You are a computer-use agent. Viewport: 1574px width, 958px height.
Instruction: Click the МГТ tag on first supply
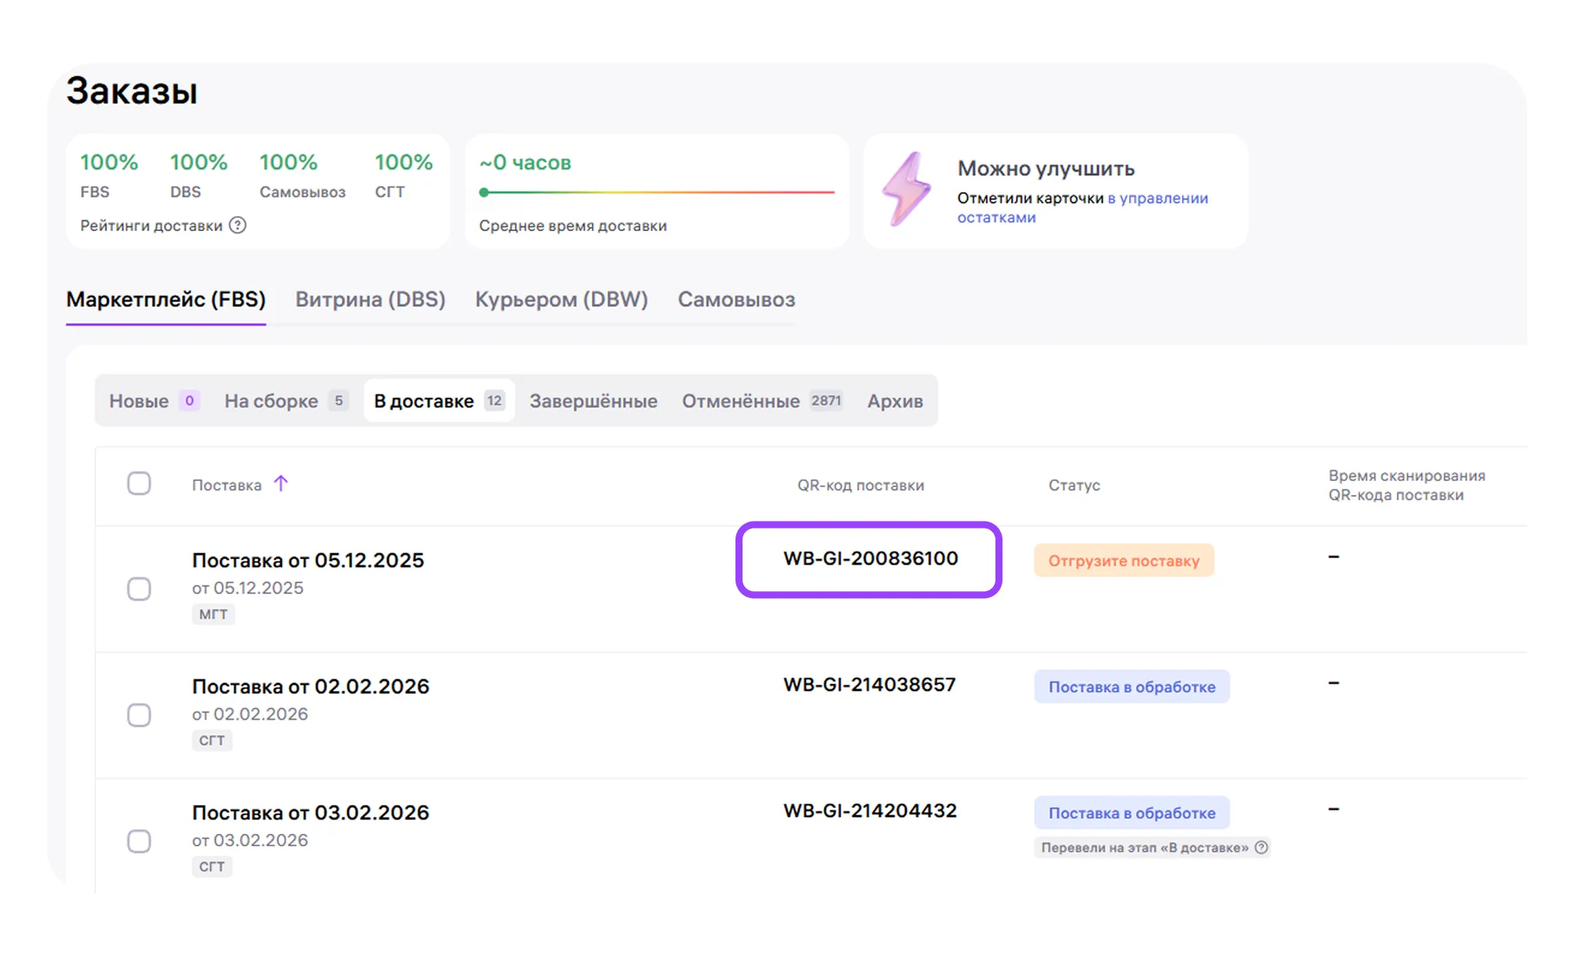pyautogui.click(x=213, y=614)
